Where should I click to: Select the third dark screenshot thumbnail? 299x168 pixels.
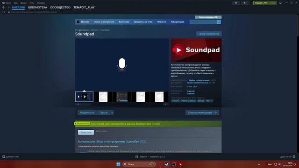[x=122, y=97]
